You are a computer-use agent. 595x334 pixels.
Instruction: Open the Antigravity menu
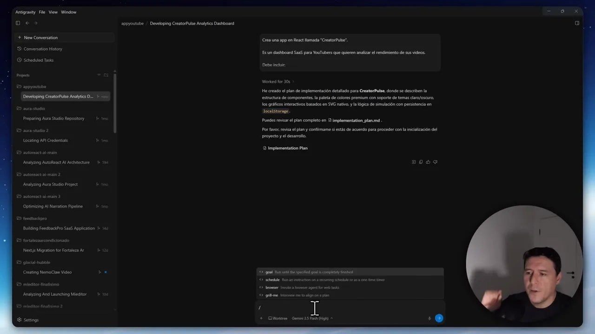pyautogui.click(x=26, y=12)
